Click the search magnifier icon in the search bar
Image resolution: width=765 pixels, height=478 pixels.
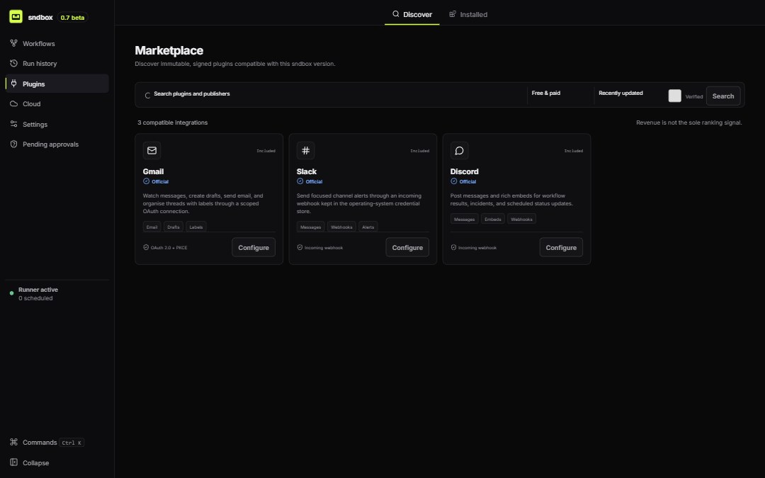(x=147, y=96)
